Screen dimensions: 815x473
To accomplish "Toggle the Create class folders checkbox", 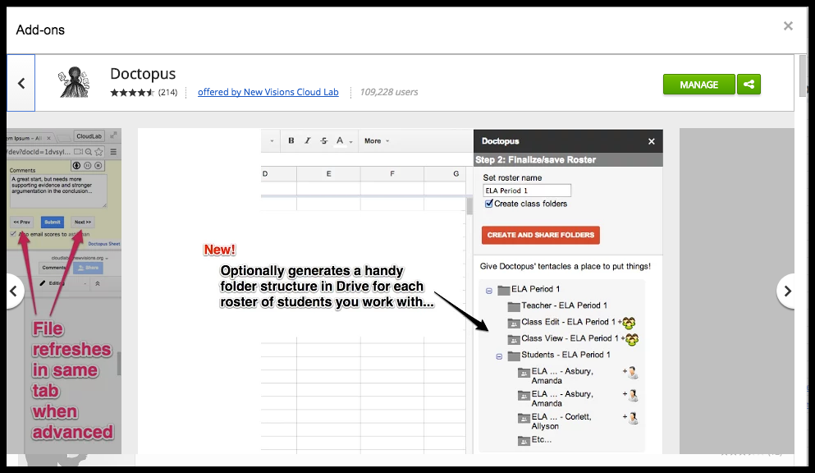I will click(488, 204).
